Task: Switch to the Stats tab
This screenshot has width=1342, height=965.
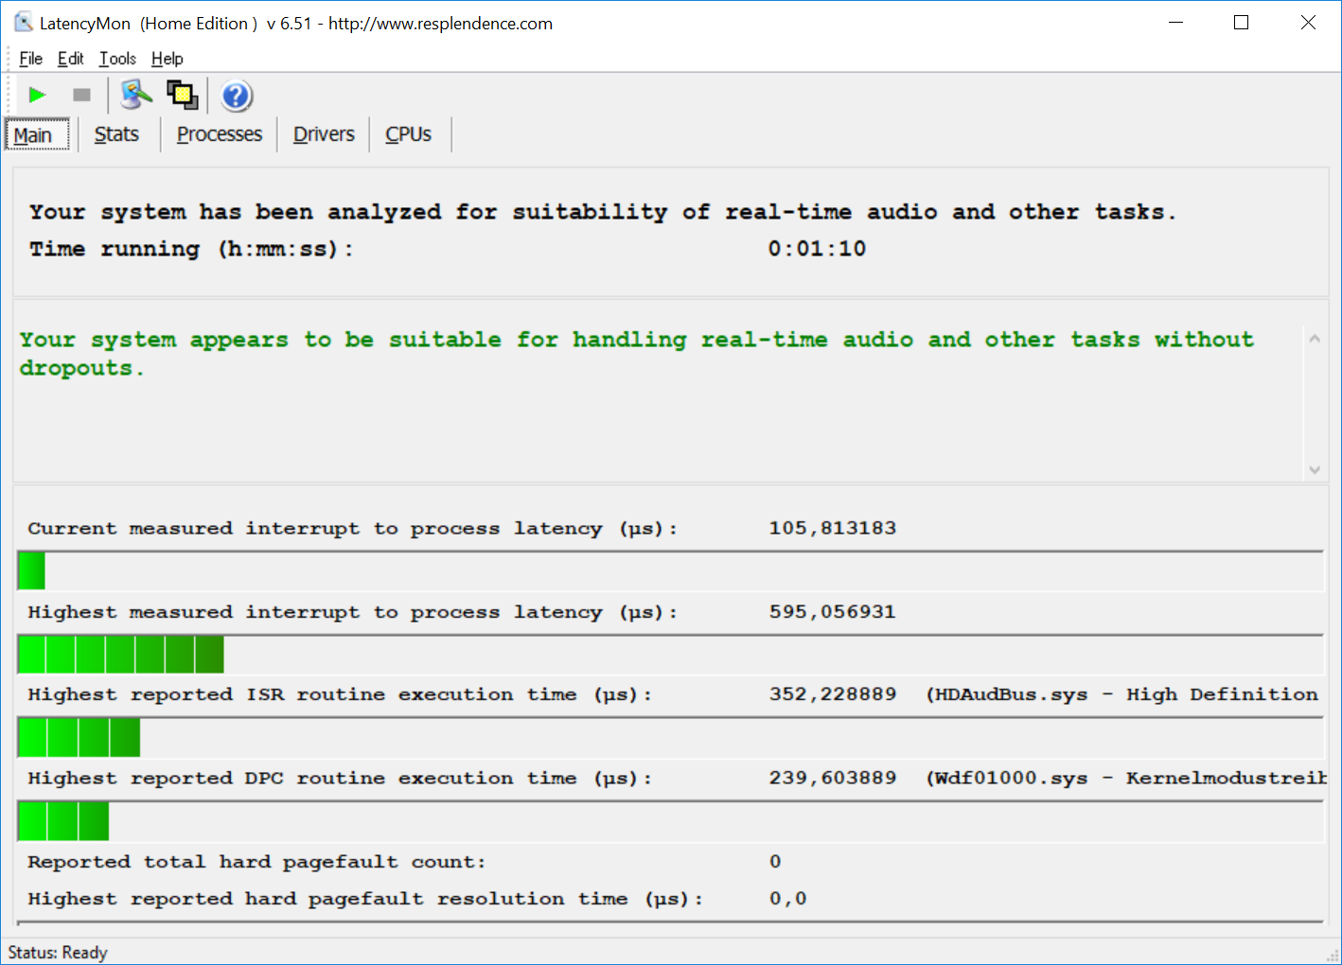Action: click(116, 134)
